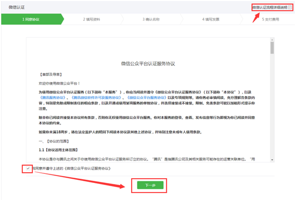
Task: Click the empty scrollbar track below the thumb
Action: coord(272,106)
